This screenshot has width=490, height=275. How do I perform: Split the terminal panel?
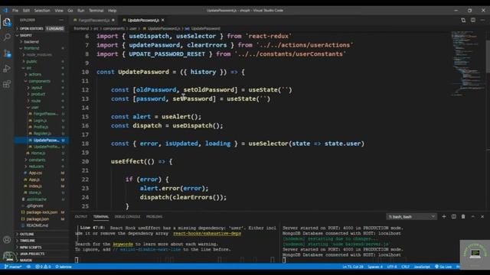(454, 216)
